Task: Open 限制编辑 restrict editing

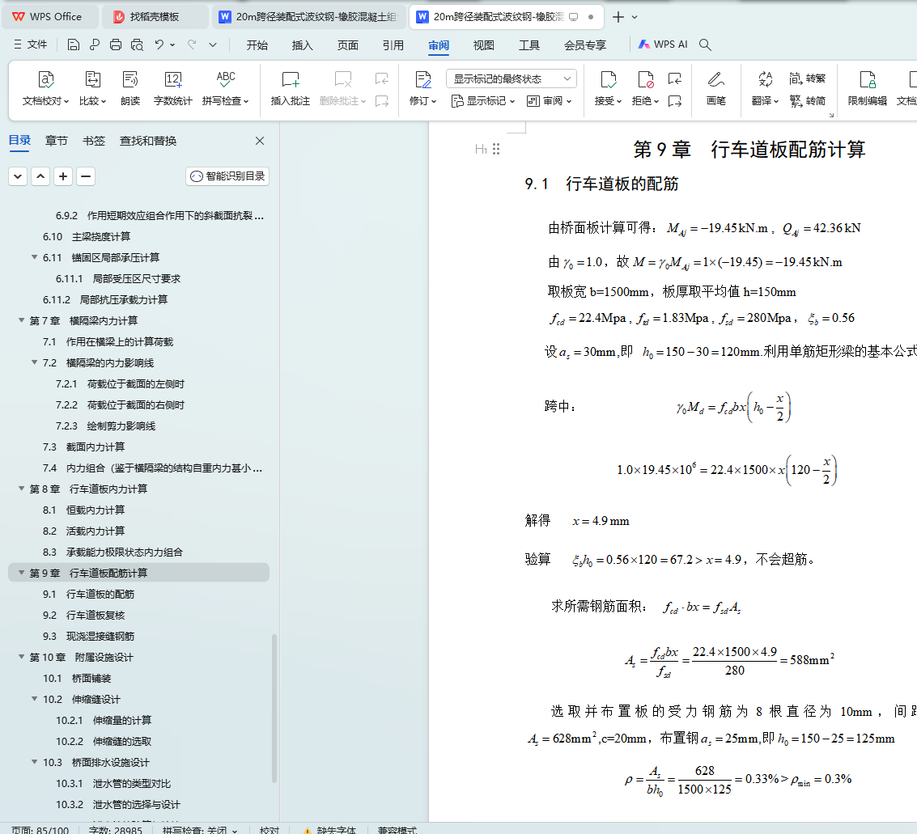Action: click(x=868, y=87)
